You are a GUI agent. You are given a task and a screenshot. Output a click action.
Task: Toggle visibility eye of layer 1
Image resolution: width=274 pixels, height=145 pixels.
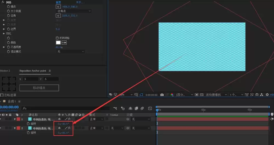(1, 119)
